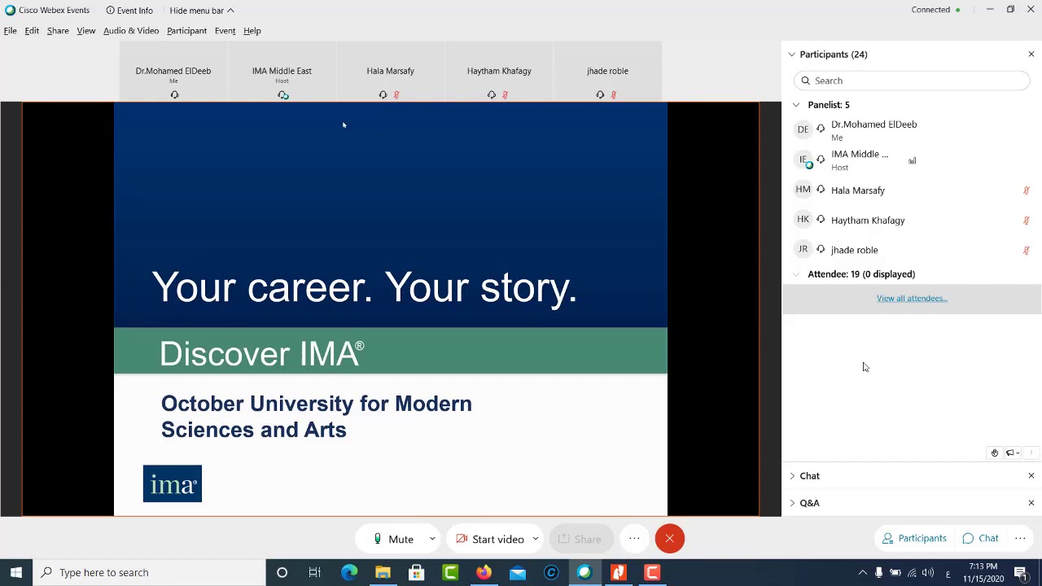Select Haytham Khafagy video thumbnail
The width and height of the screenshot is (1042, 586).
[x=499, y=72]
